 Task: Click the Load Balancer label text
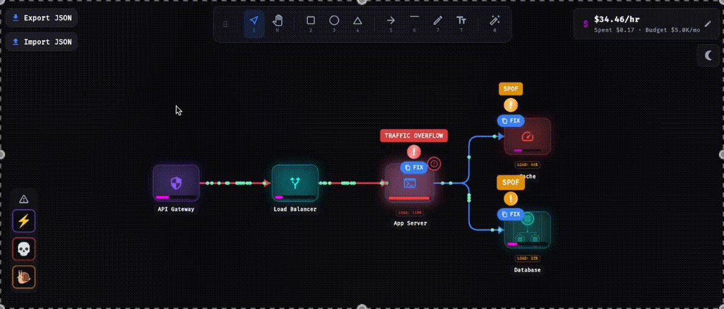[x=295, y=209]
